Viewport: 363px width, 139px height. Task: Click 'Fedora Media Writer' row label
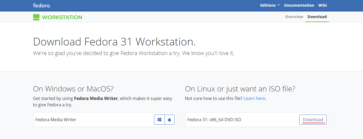(56, 120)
